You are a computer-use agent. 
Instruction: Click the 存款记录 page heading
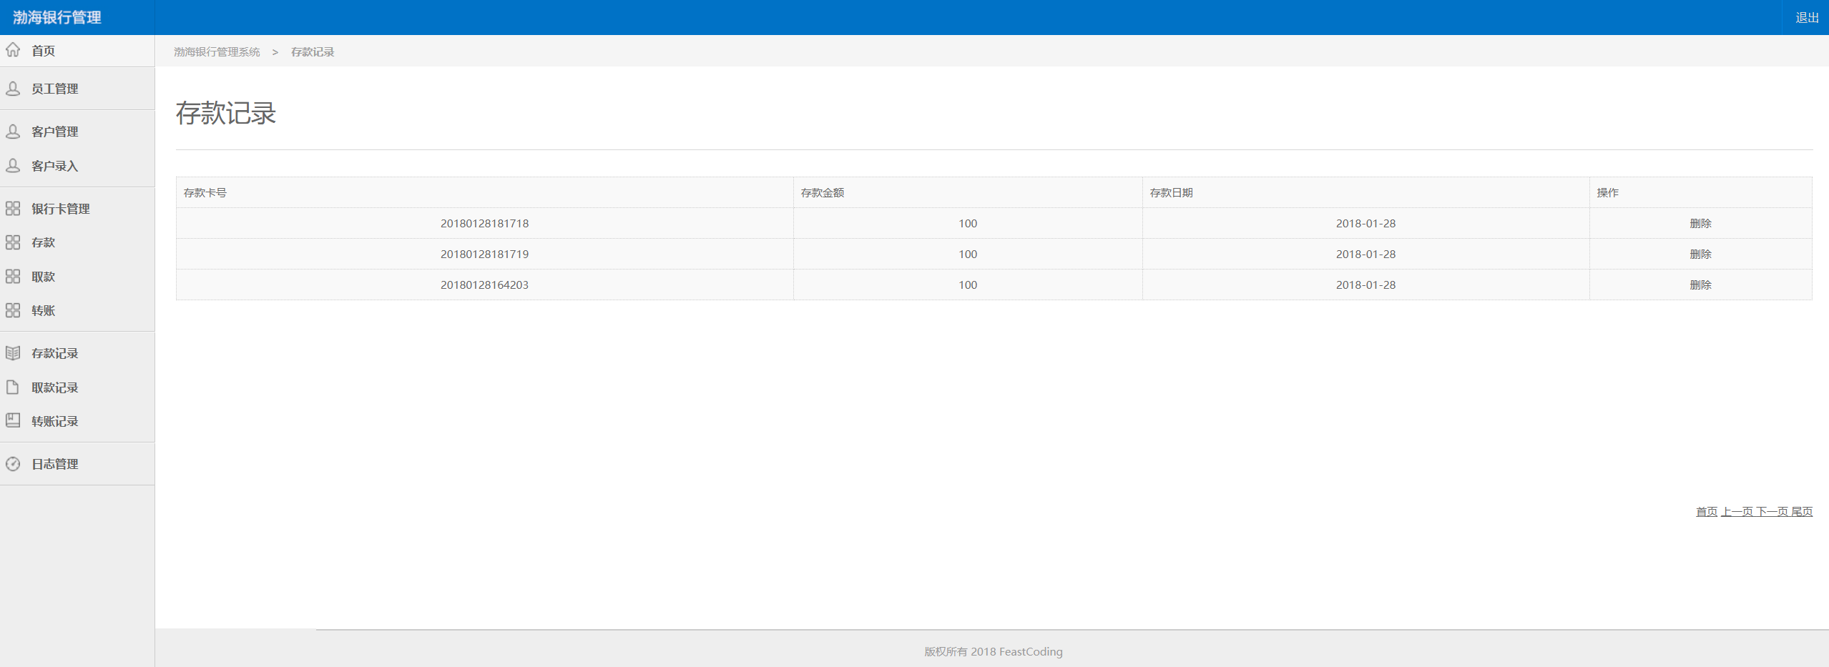click(x=226, y=113)
